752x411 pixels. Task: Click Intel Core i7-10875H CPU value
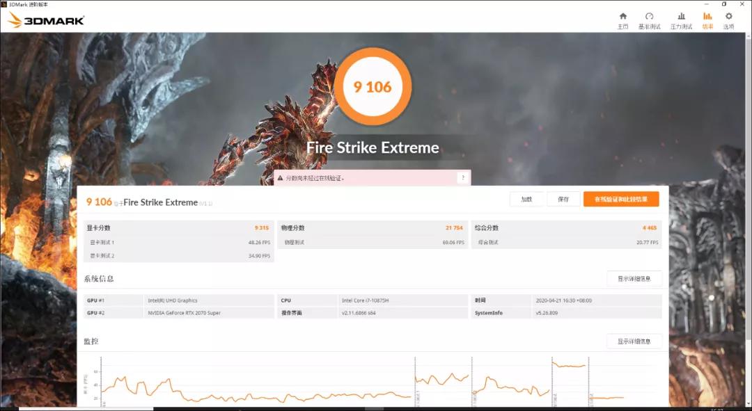pyautogui.click(x=365, y=300)
